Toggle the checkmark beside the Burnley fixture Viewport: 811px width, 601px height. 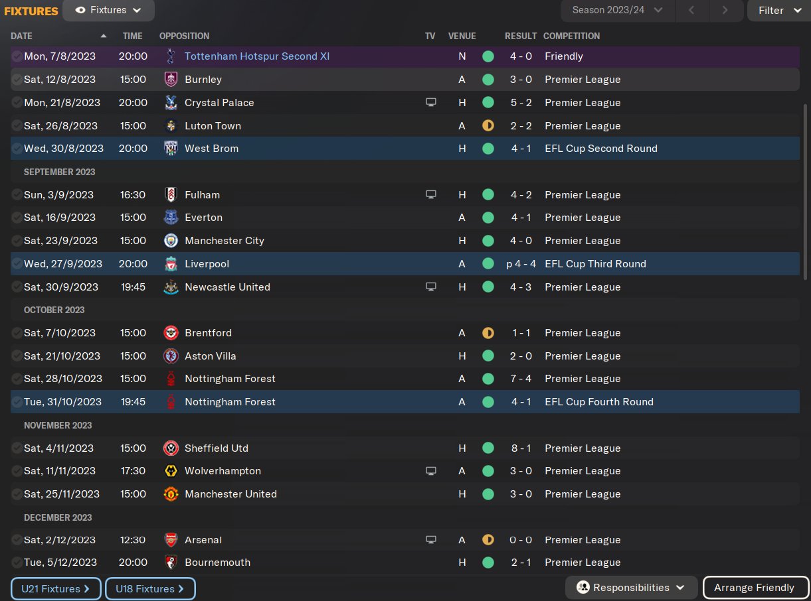coord(17,80)
